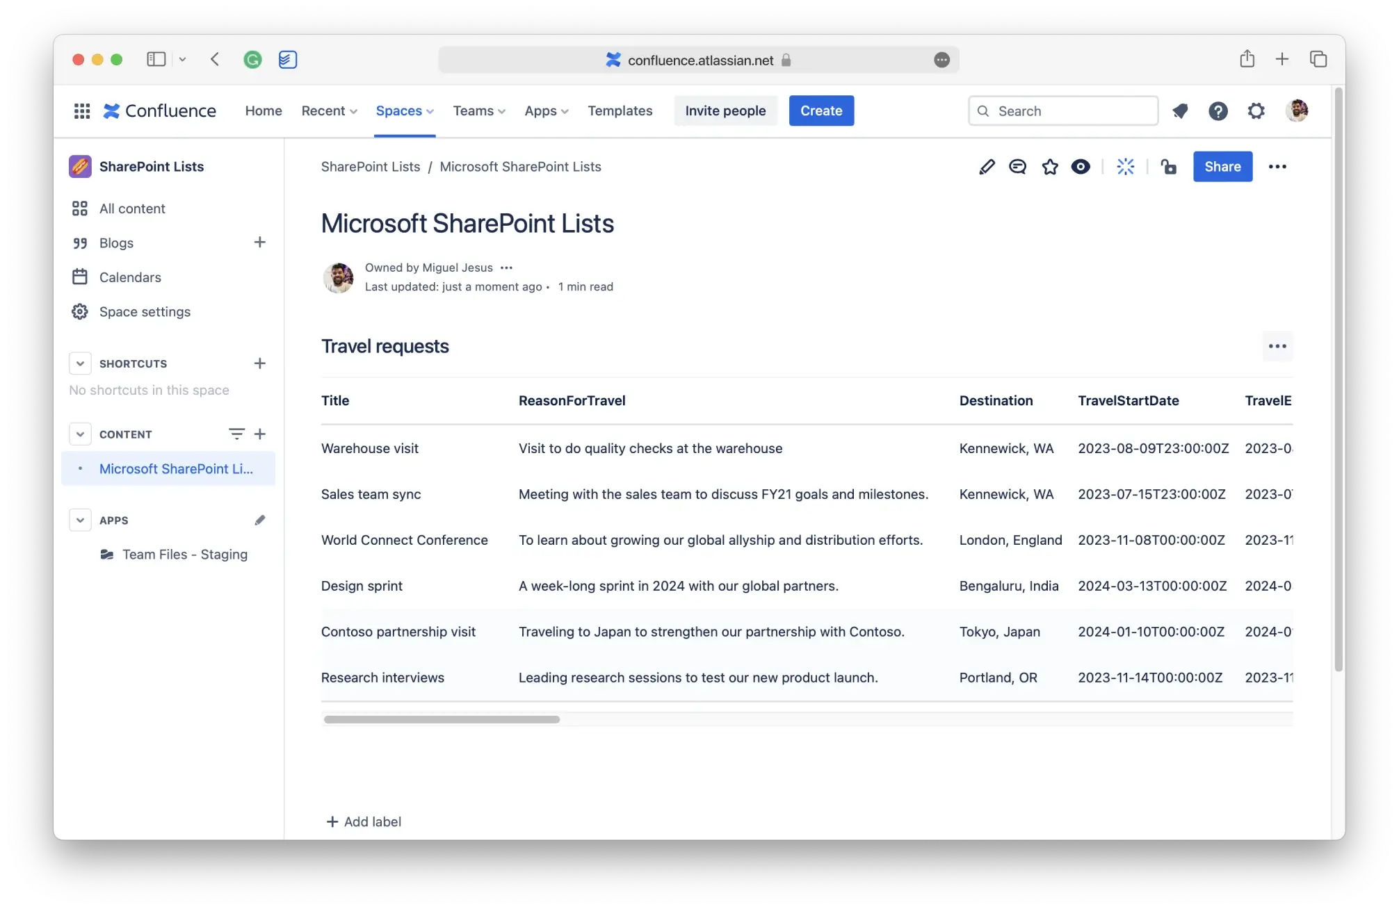This screenshot has width=1399, height=909.
Task: Open the address bar page menu ellipsis
Action: tap(941, 60)
